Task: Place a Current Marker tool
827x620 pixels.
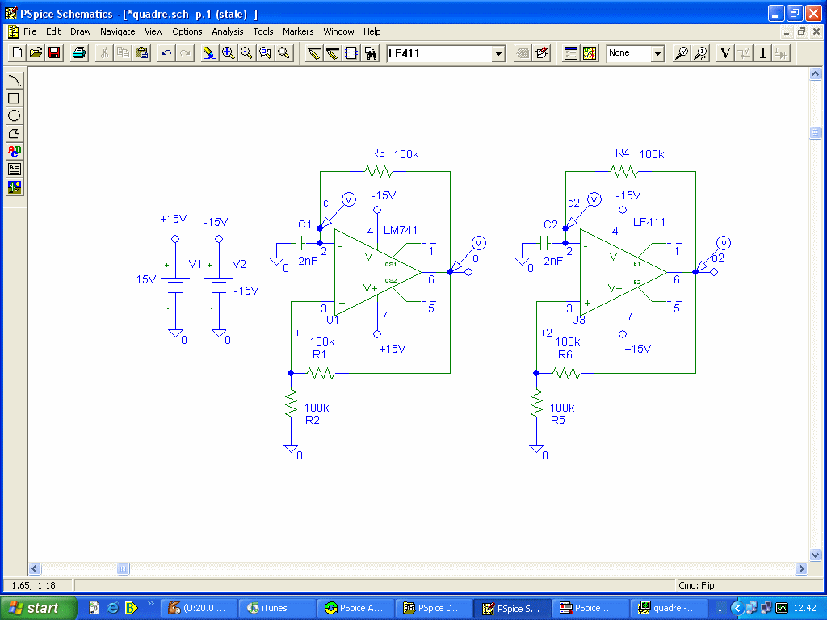Action: click(700, 52)
